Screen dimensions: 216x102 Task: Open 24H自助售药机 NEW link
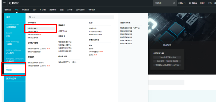coord(96,52)
